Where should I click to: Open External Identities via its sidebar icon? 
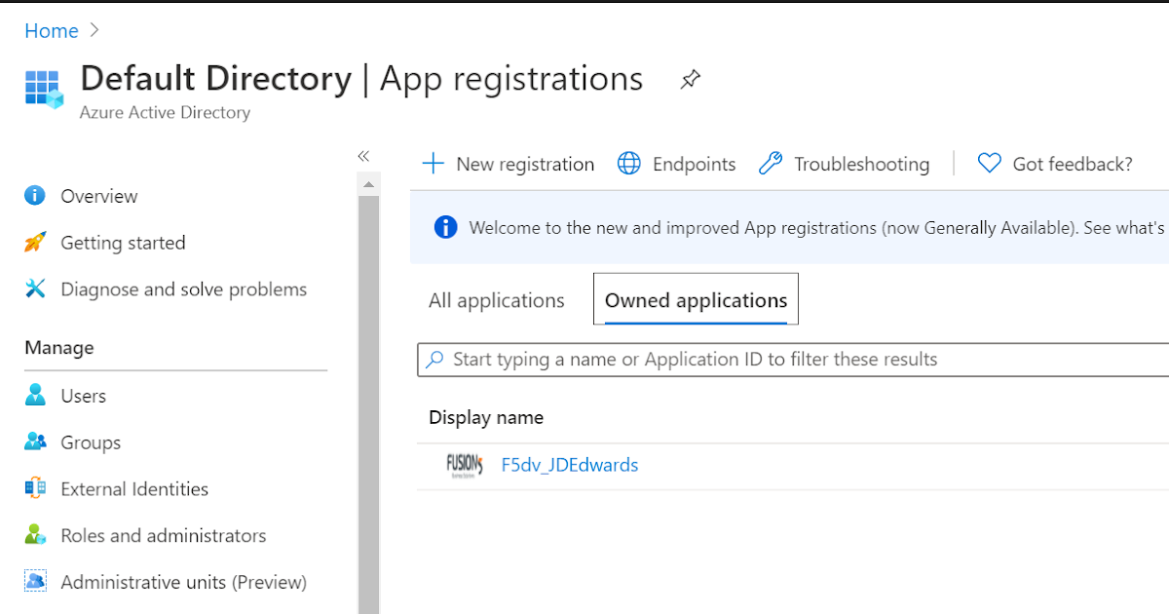pos(36,488)
